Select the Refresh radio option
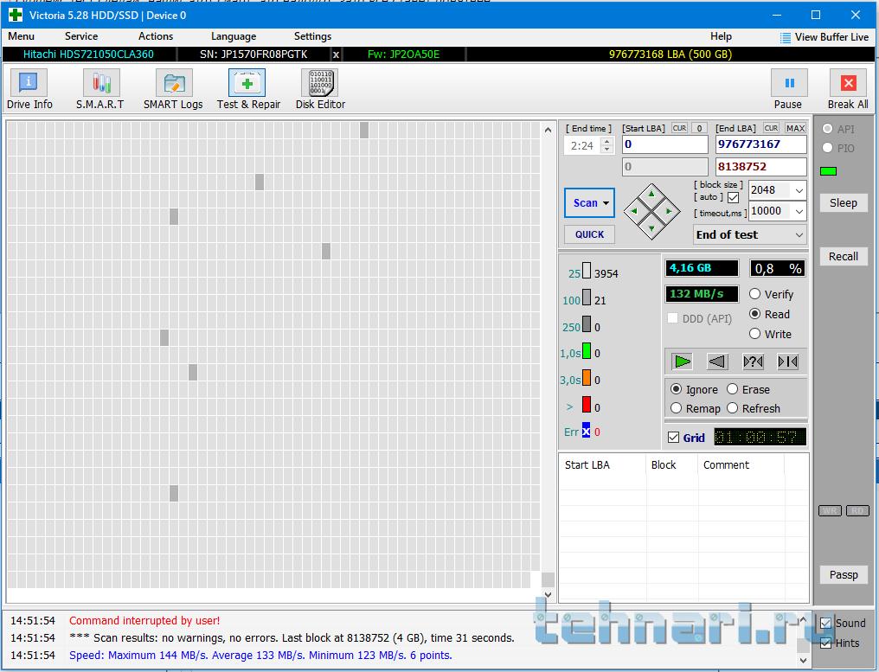879x672 pixels. point(732,408)
